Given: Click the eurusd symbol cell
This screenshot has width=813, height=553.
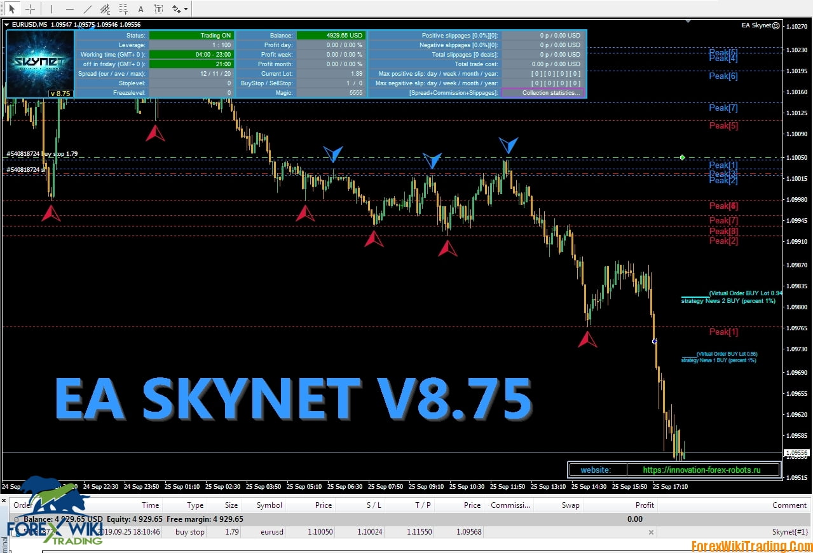Looking at the screenshot, I should (x=271, y=532).
